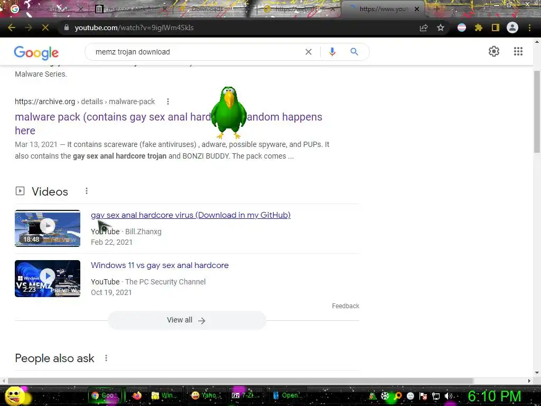Open the Open... taskbar item

[x=287, y=395]
